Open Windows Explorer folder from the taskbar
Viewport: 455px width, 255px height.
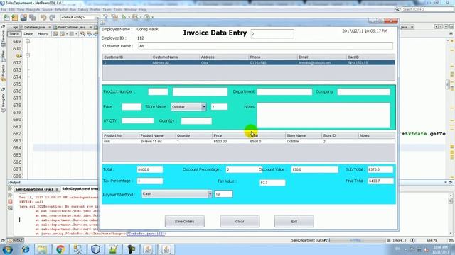tap(43, 249)
